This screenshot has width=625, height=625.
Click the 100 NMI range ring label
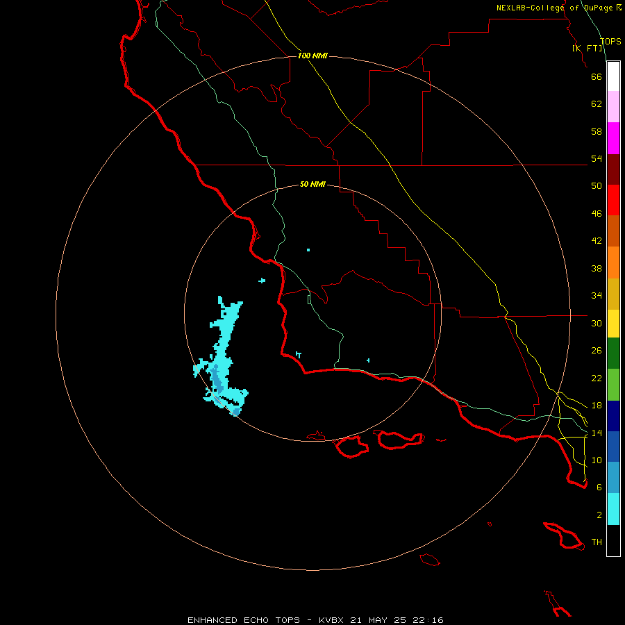pos(312,56)
